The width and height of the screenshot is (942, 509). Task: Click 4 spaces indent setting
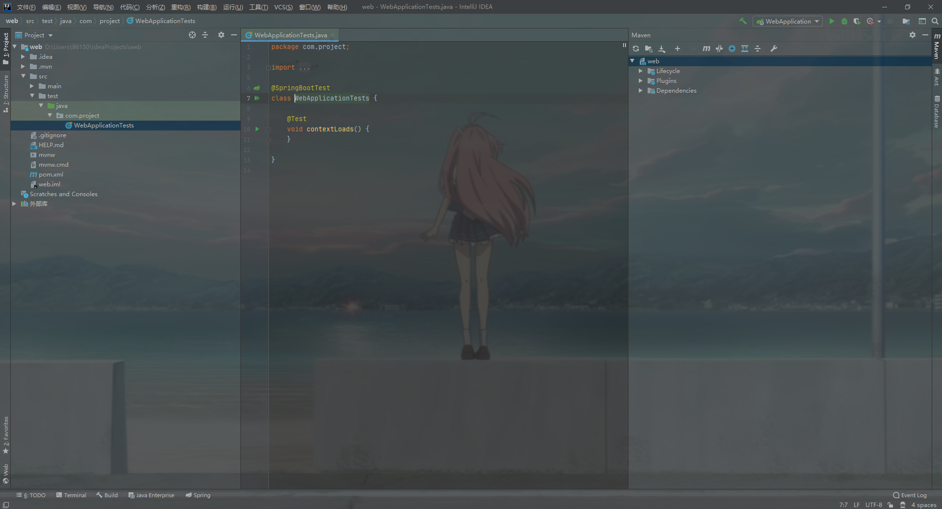pos(924,505)
